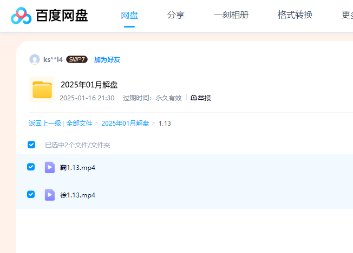This screenshot has width=353, height=253.
Task: Open the 格式转换 tab
Action: (x=295, y=15)
